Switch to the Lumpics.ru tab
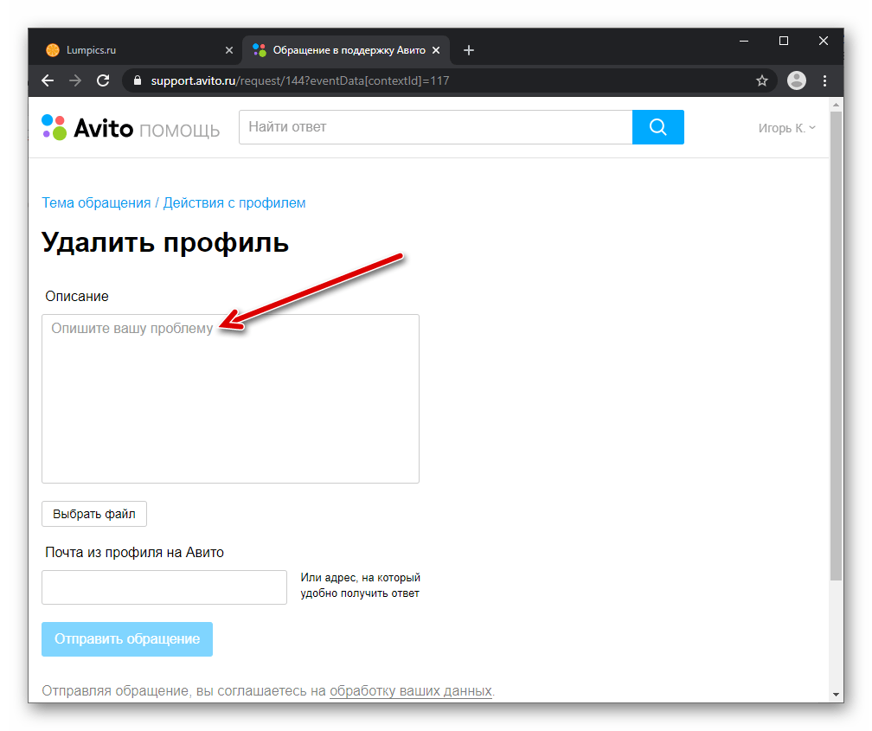 tap(130, 50)
